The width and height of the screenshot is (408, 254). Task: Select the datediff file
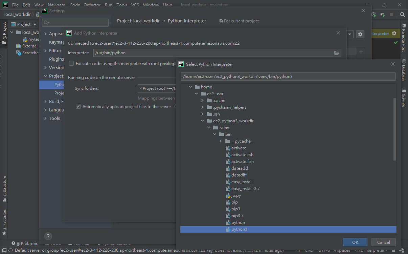239,175
